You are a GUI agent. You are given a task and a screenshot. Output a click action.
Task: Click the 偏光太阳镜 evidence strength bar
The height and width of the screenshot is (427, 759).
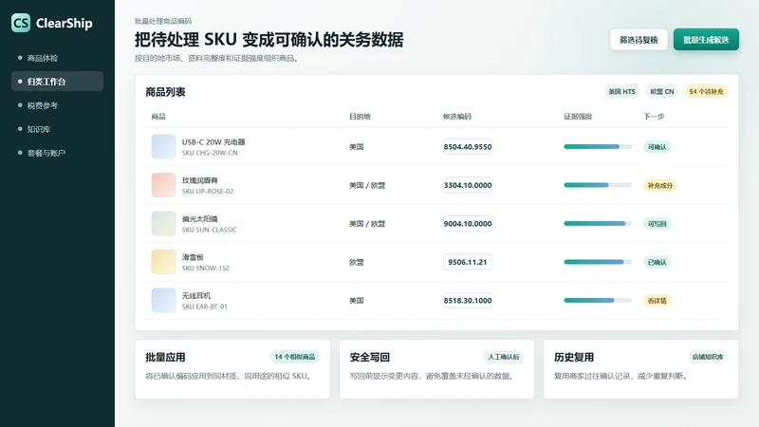click(x=598, y=224)
